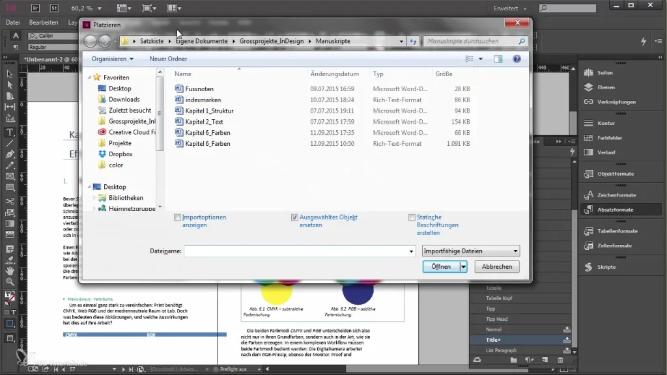Open the Öffnen button split arrow
The height and width of the screenshot is (375, 667).
463,266
